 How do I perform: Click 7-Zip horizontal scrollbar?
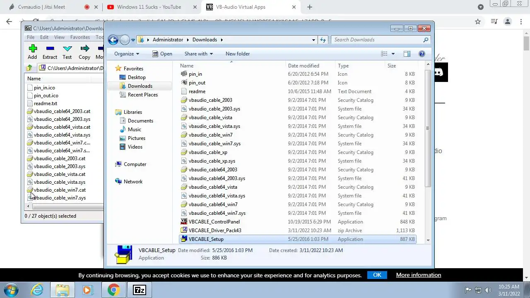tap(68, 206)
